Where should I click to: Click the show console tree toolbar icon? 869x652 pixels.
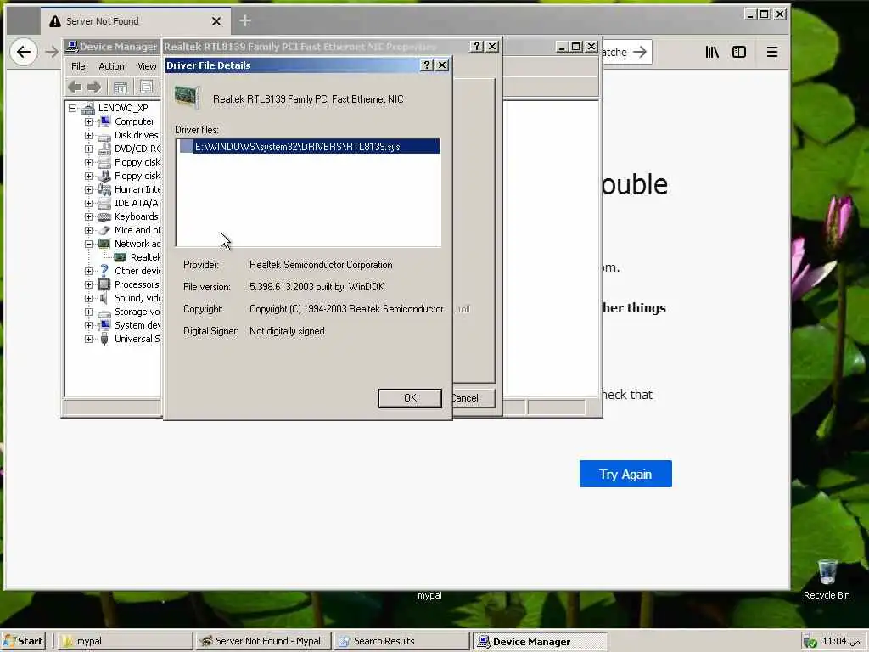pyautogui.click(x=121, y=87)
